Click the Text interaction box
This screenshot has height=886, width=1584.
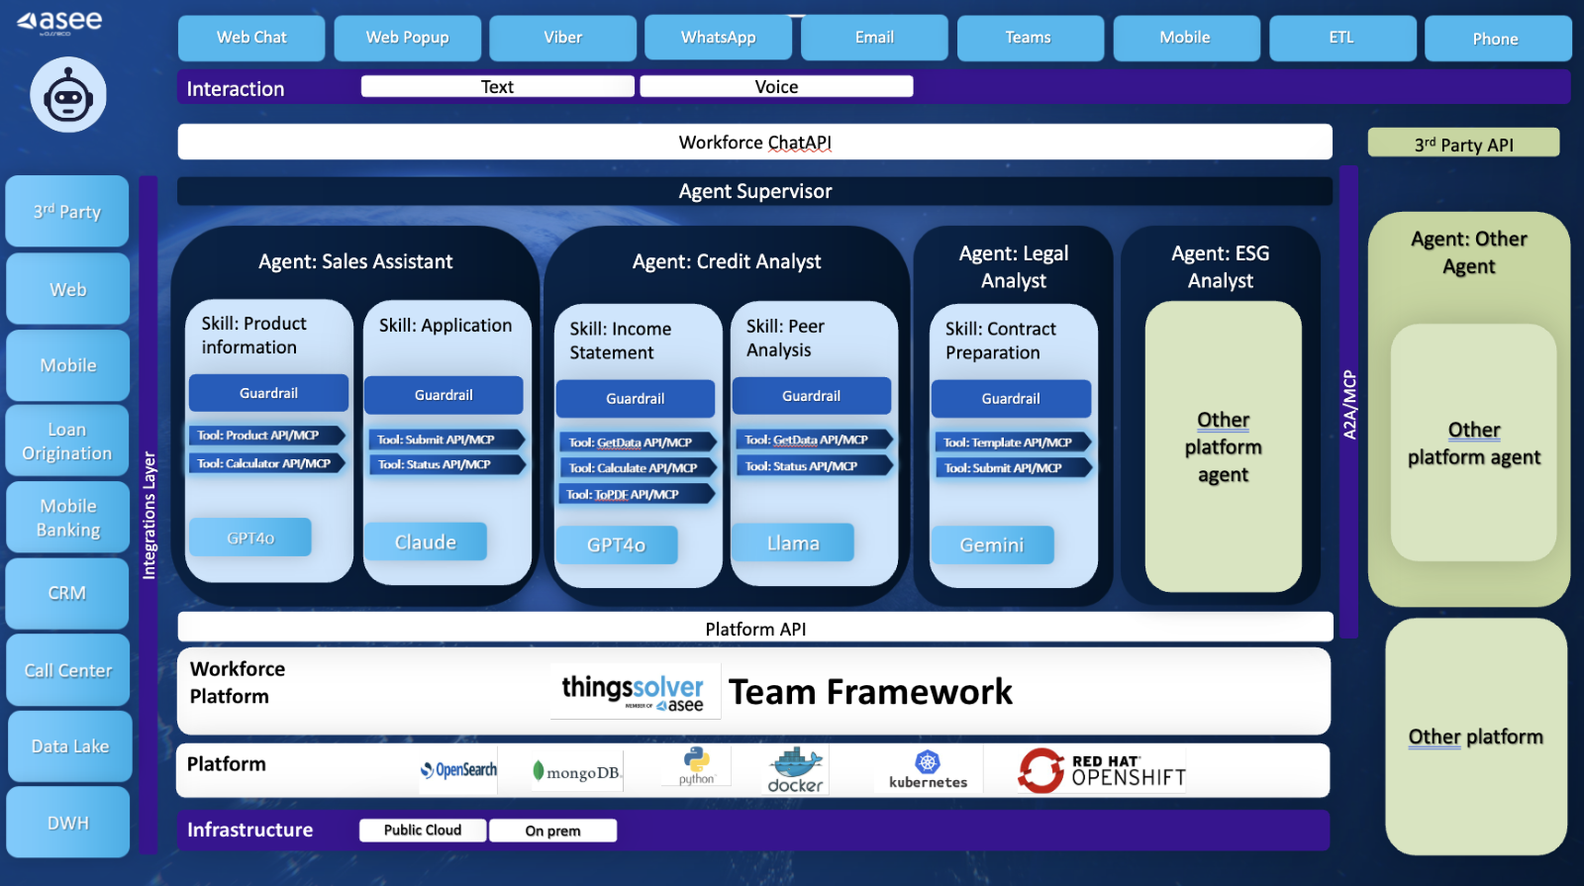coord(497,87)
